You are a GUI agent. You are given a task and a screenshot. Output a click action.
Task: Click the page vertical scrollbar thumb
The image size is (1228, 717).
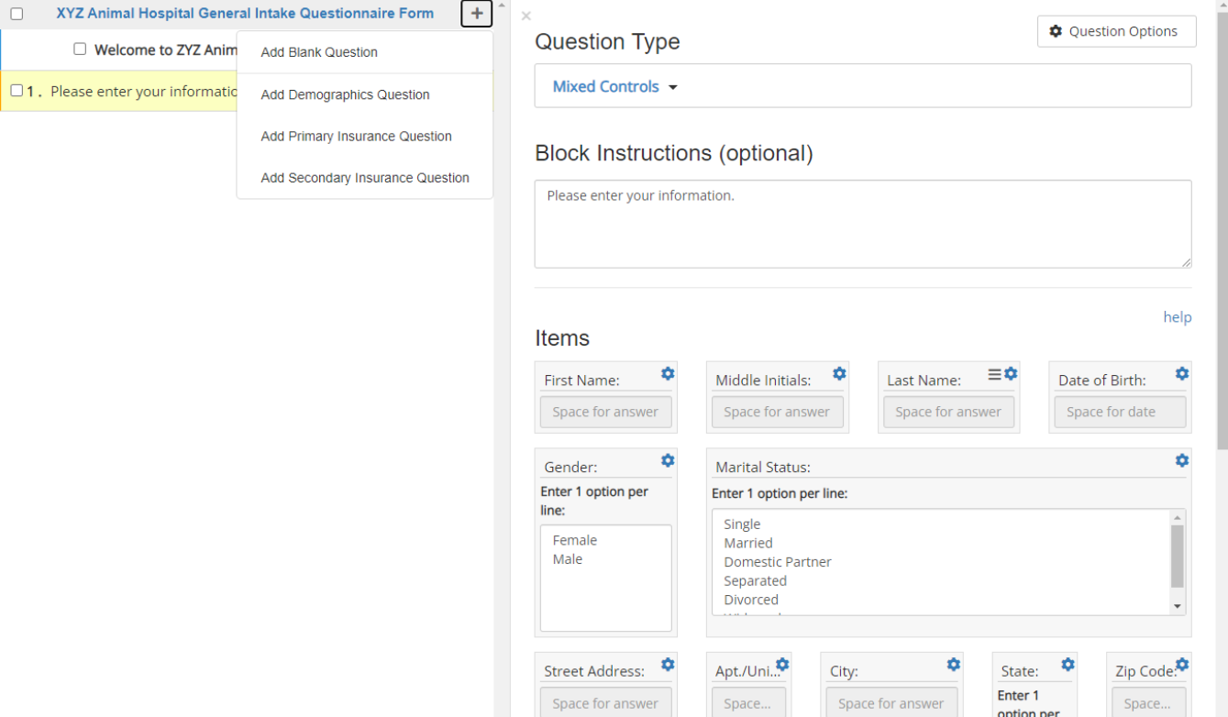point(1221,229)
